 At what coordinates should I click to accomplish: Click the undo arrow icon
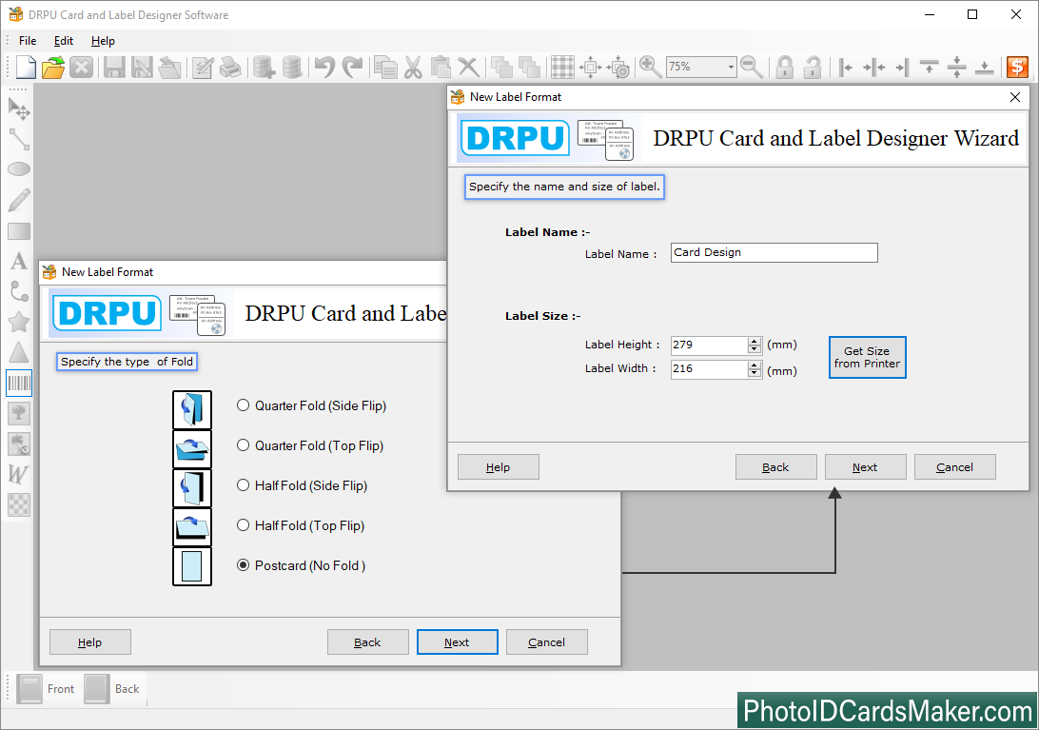point(324,67)
